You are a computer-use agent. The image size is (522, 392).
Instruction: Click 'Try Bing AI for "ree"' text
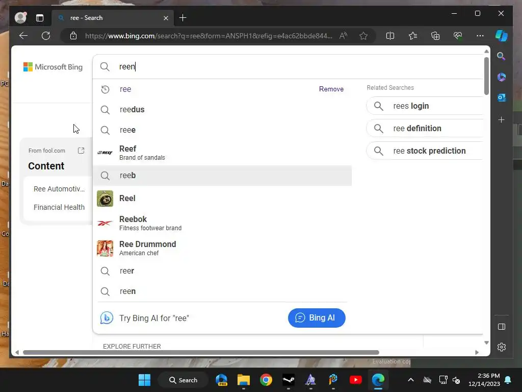tap(154, 318)
